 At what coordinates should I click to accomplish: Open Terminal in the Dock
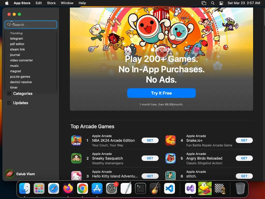click(141, 188)
